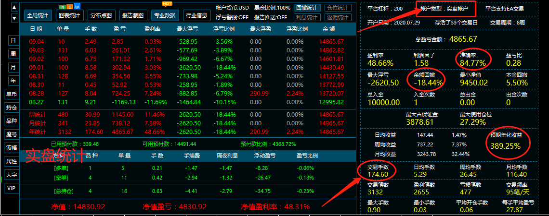Toggle the 回撤统计 drawdown statistics button
The image size is (549, 216).
[x=306, y=8]
